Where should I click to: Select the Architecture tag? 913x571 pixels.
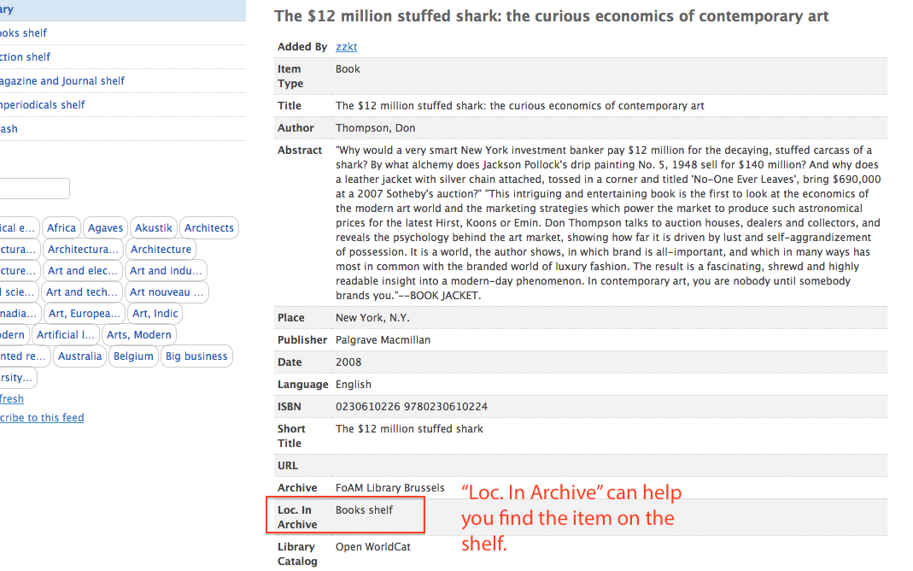161,250
